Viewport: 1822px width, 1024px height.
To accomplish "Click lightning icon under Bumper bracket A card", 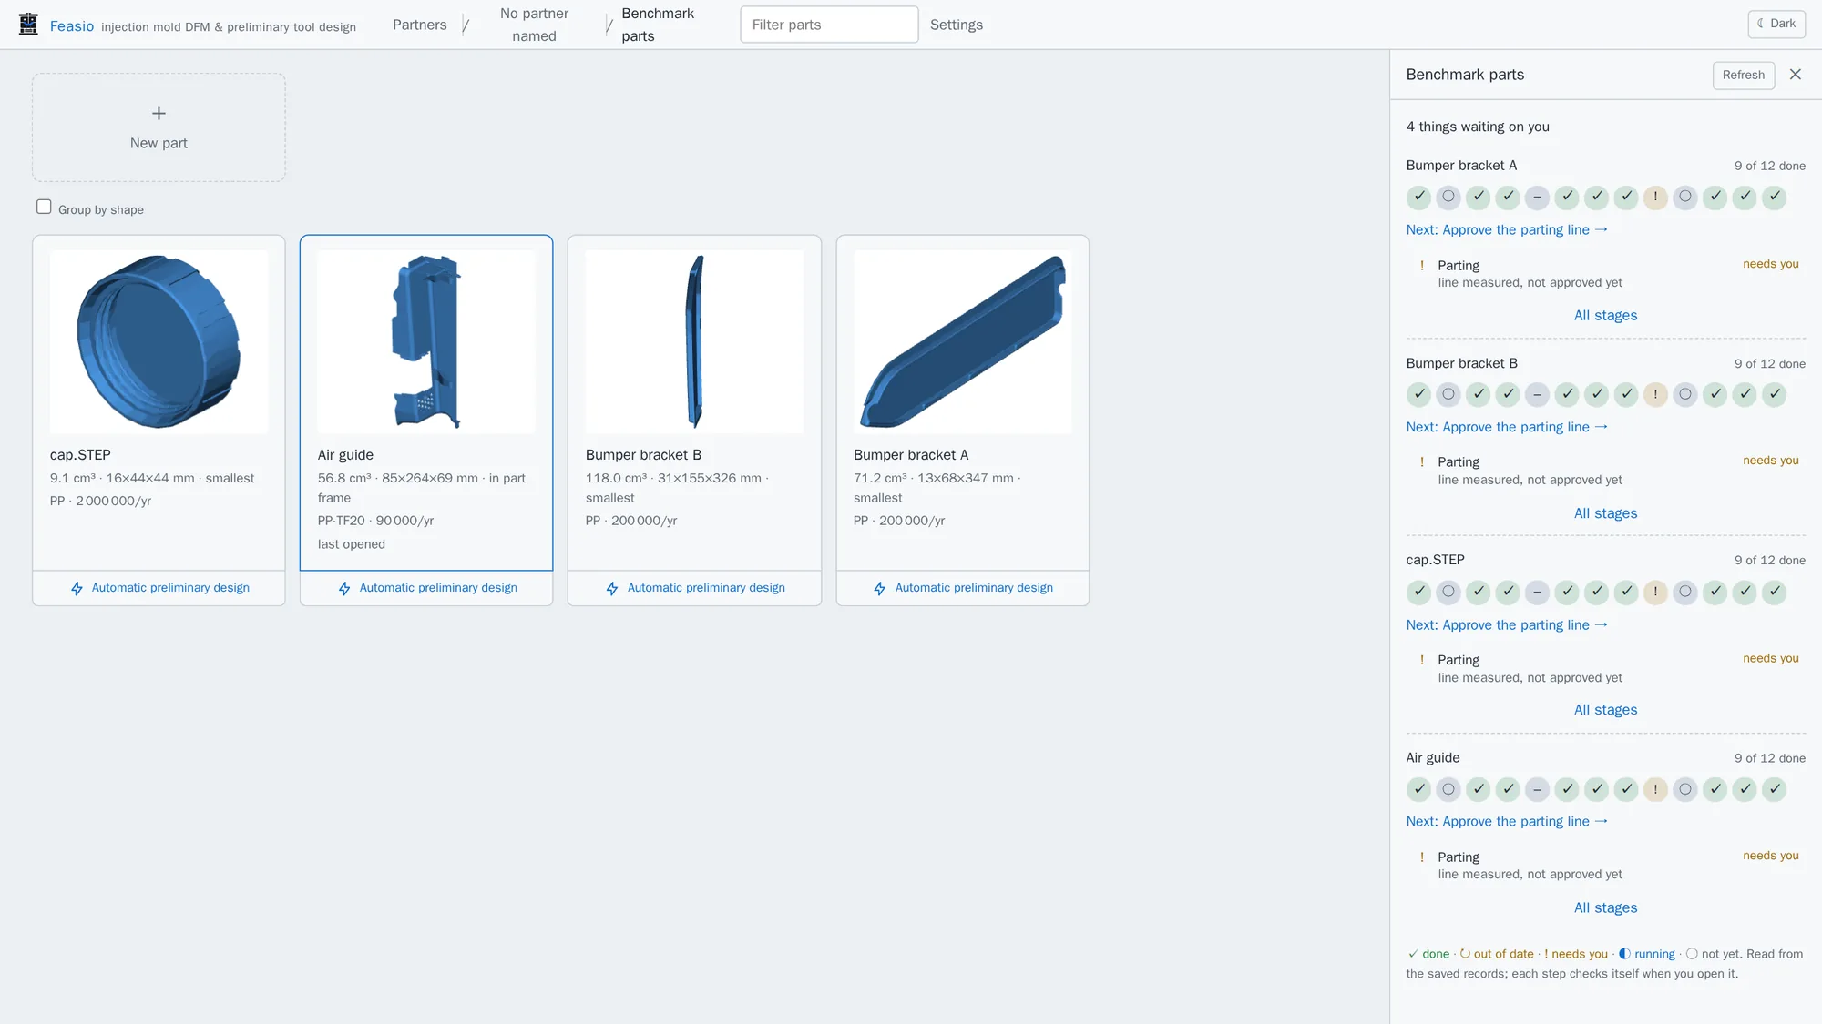I will pyautogui.click(x=880, y=589).
